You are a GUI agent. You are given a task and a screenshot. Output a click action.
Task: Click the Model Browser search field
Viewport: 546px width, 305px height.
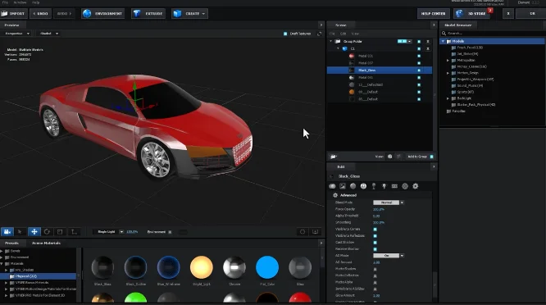[493, 34]
